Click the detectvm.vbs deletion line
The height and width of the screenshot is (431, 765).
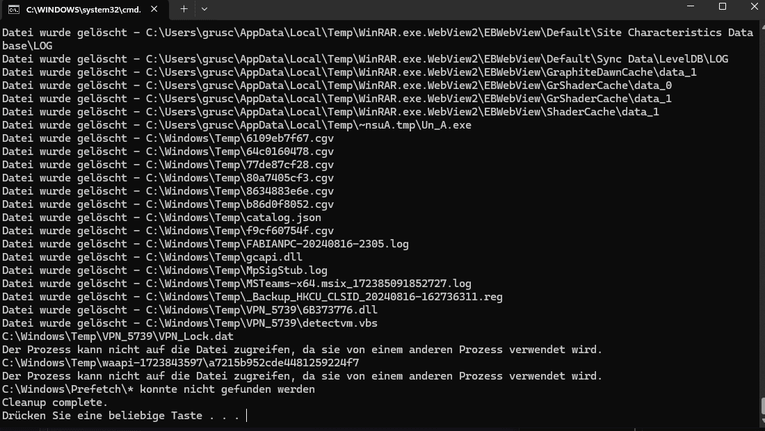[x=190, y=323]
